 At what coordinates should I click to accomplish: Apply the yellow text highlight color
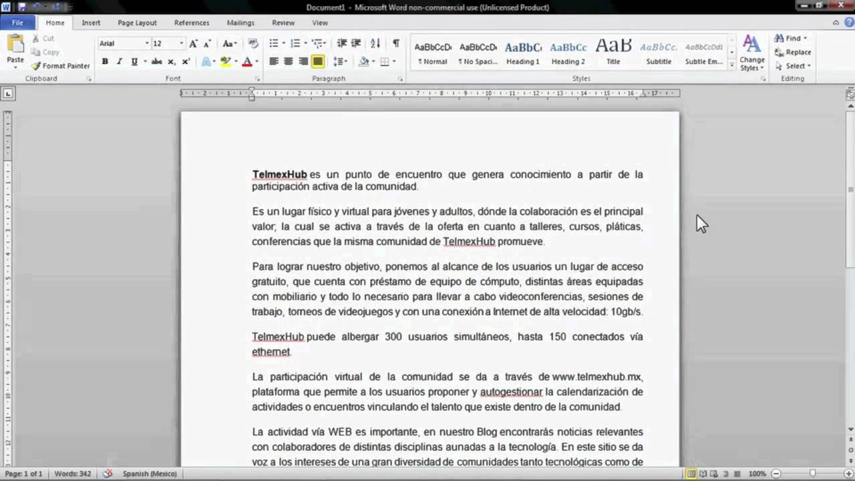click(x=225, y=61)
